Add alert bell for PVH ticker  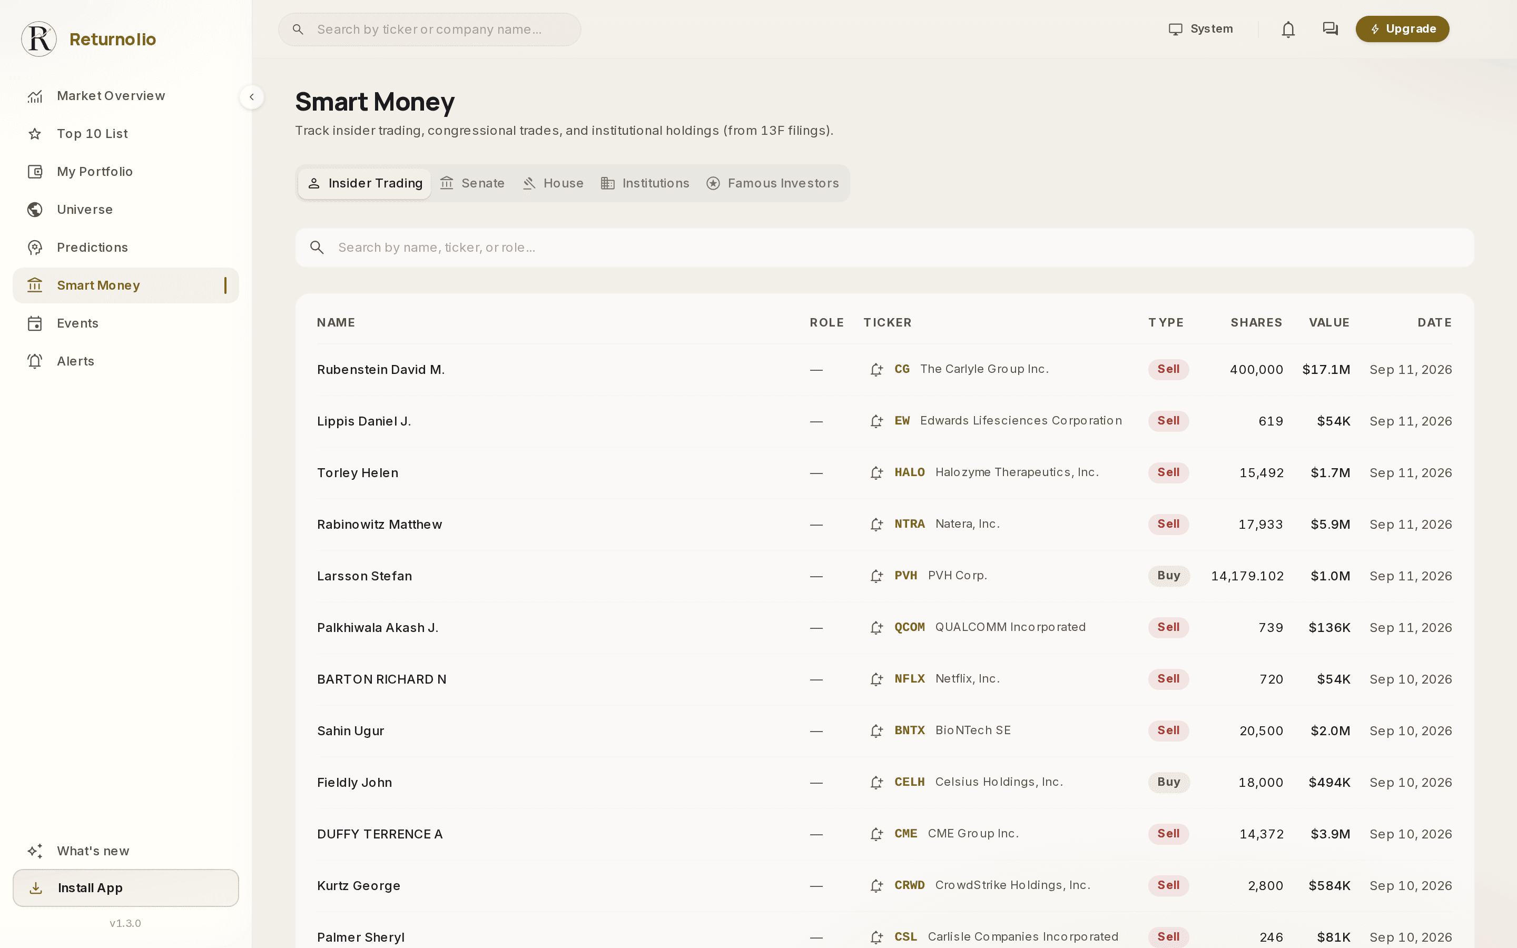point(876,576)
